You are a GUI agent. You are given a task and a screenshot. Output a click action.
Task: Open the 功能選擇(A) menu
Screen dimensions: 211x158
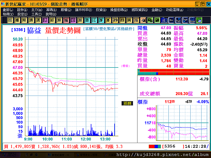pyautogui.click(x=174, y=10)
